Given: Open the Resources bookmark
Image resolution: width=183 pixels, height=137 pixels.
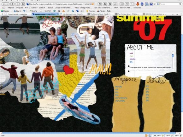Looking at the screenshot, I should (x=137, y=8).
